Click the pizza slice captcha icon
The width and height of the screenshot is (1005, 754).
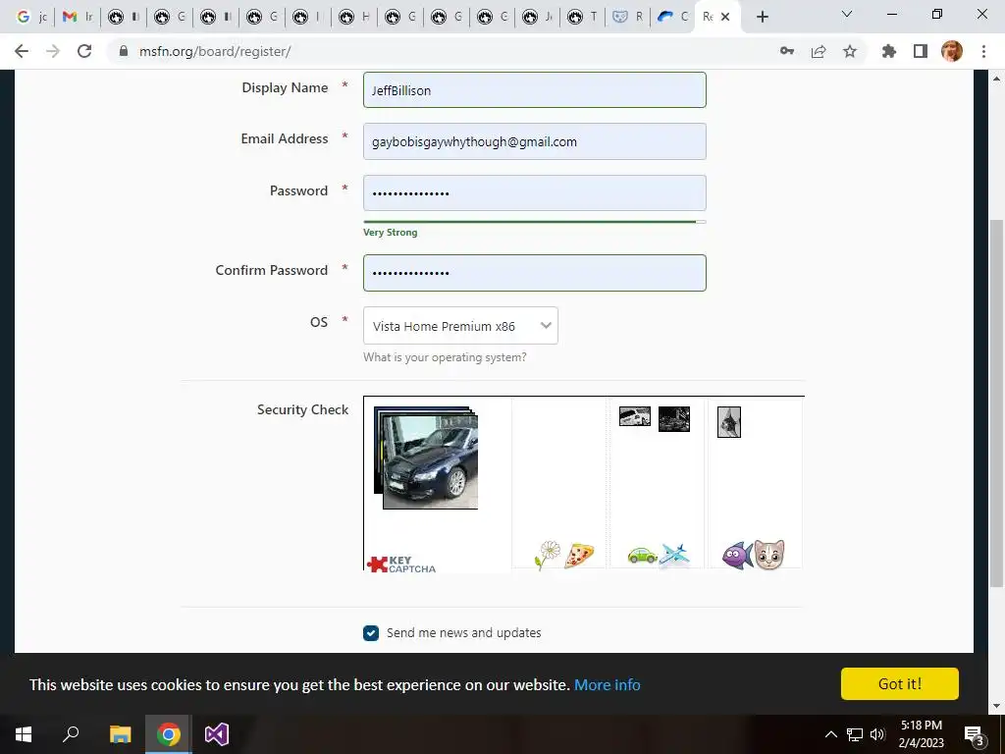(x=579, y=556)
